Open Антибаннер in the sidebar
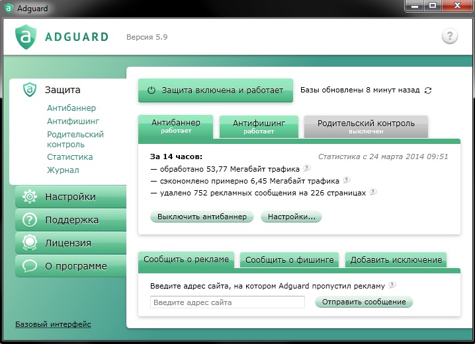The image size is (475, 344). (x=71, y=108)
